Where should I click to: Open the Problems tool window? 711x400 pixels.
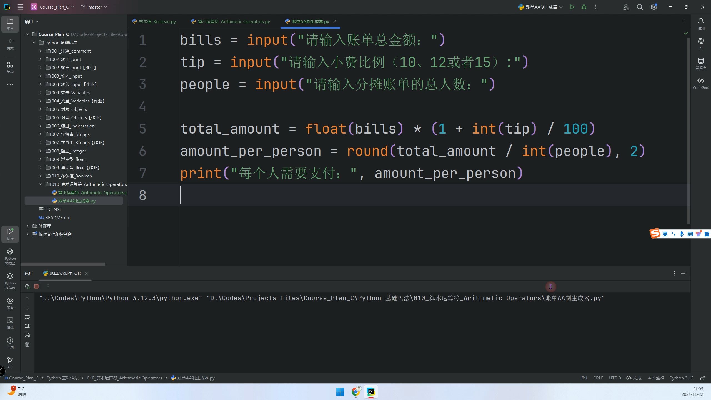(x=10, y=343)
